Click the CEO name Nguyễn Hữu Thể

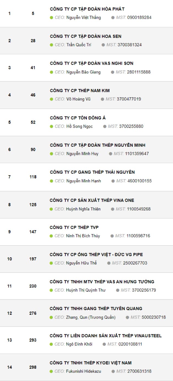pyautogui.click(x=81, y=263)
